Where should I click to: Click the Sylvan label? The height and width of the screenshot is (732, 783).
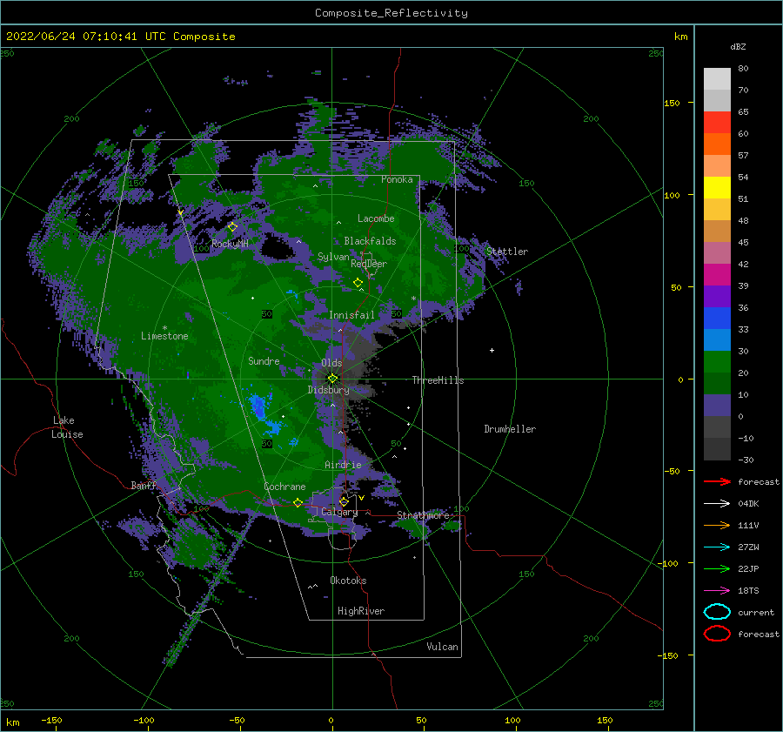pyautogui.click(x=333, y=257)
